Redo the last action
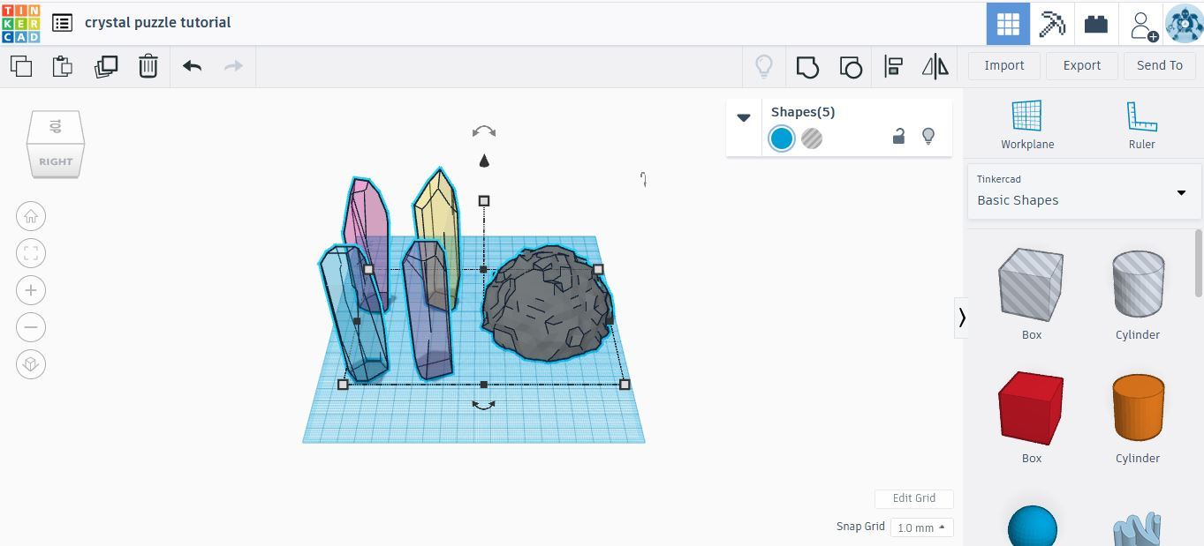This screenshot has height=546, width=1204. pyautogui.click(x=233, y=66)
